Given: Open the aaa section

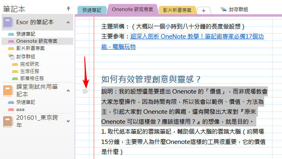Looking at the screenshot, I should coord(20,109).
